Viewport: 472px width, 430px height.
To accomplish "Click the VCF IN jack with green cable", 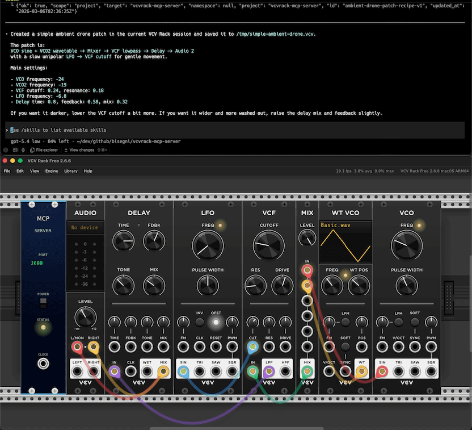I will click(x=252, y=371).
